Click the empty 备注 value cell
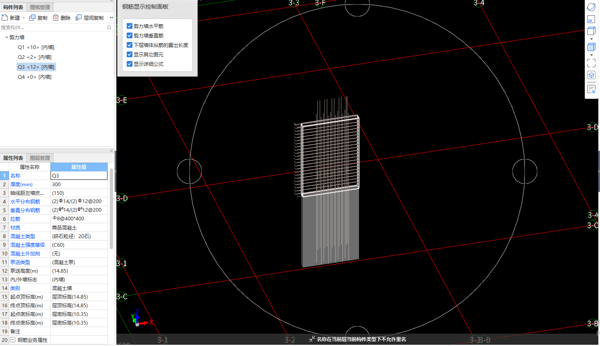 (79, 331)
